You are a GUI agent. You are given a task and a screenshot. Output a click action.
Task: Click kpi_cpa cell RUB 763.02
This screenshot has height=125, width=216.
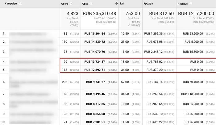[155, 62]
